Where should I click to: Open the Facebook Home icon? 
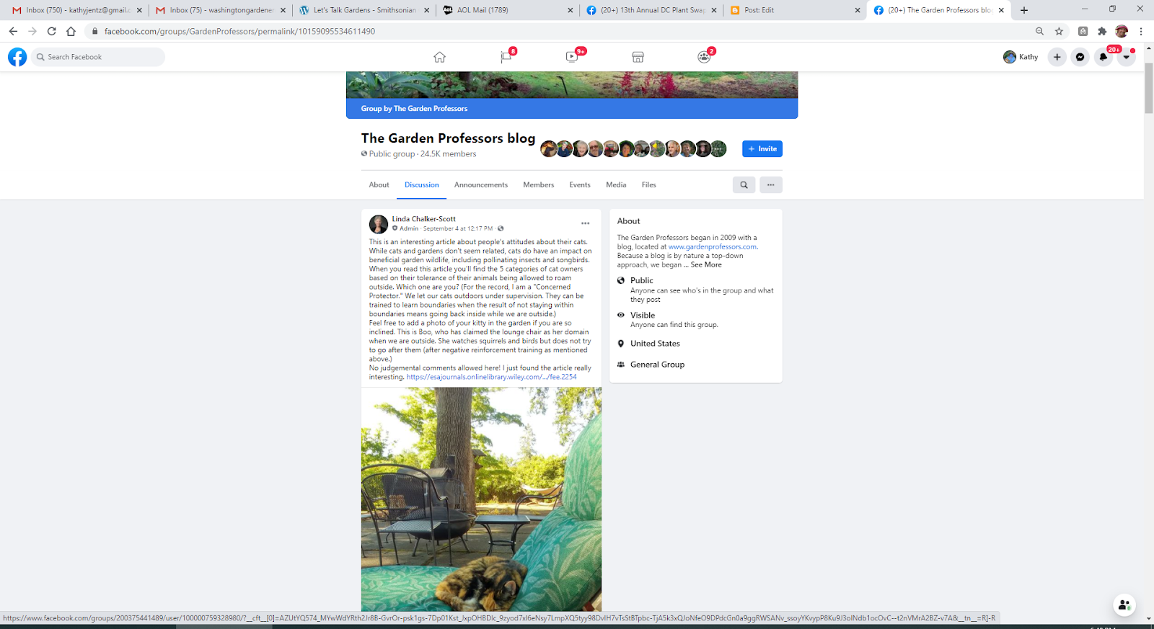[x=439, y=57]
